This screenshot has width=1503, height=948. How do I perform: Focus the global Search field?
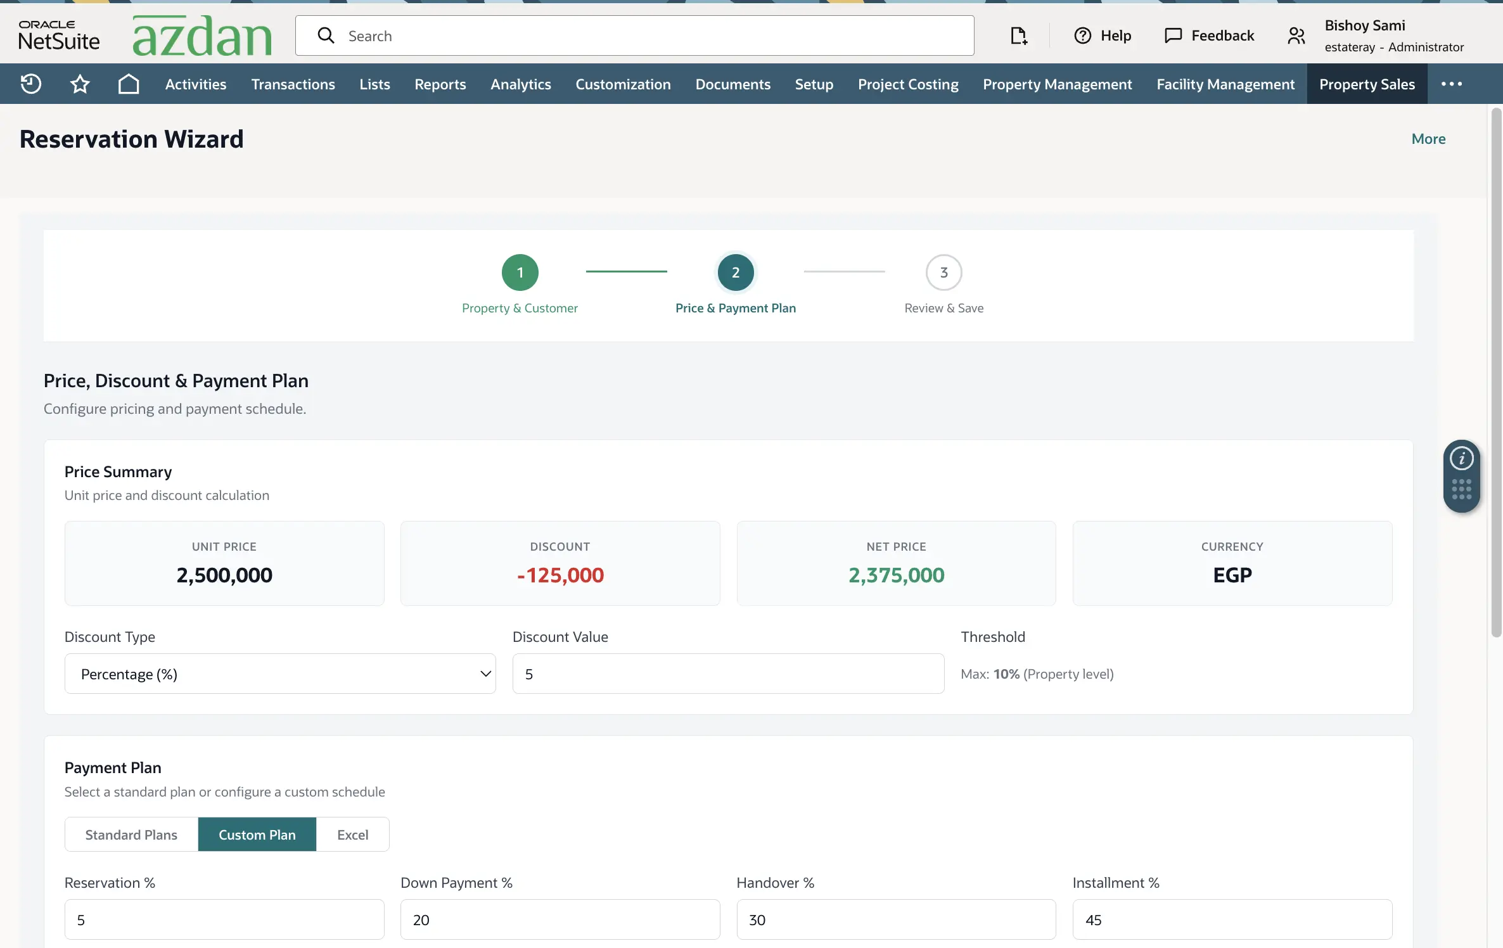click(x=634, y=35)
